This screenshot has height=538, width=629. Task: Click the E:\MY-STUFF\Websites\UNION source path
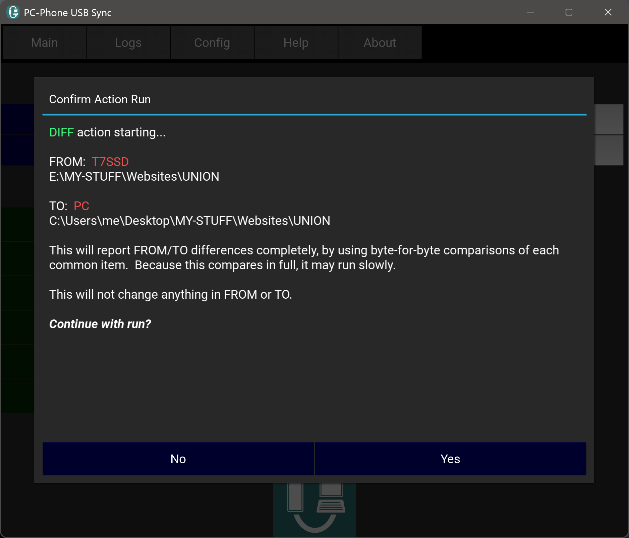[134, 177]
